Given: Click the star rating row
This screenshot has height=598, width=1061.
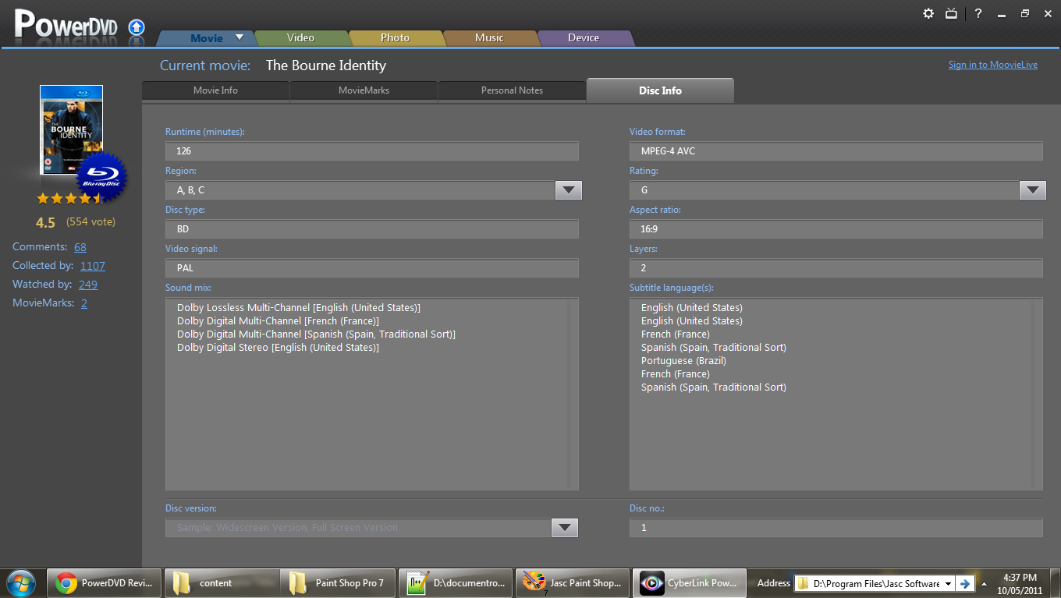Looking at the screenshot, I should (69, 199).
